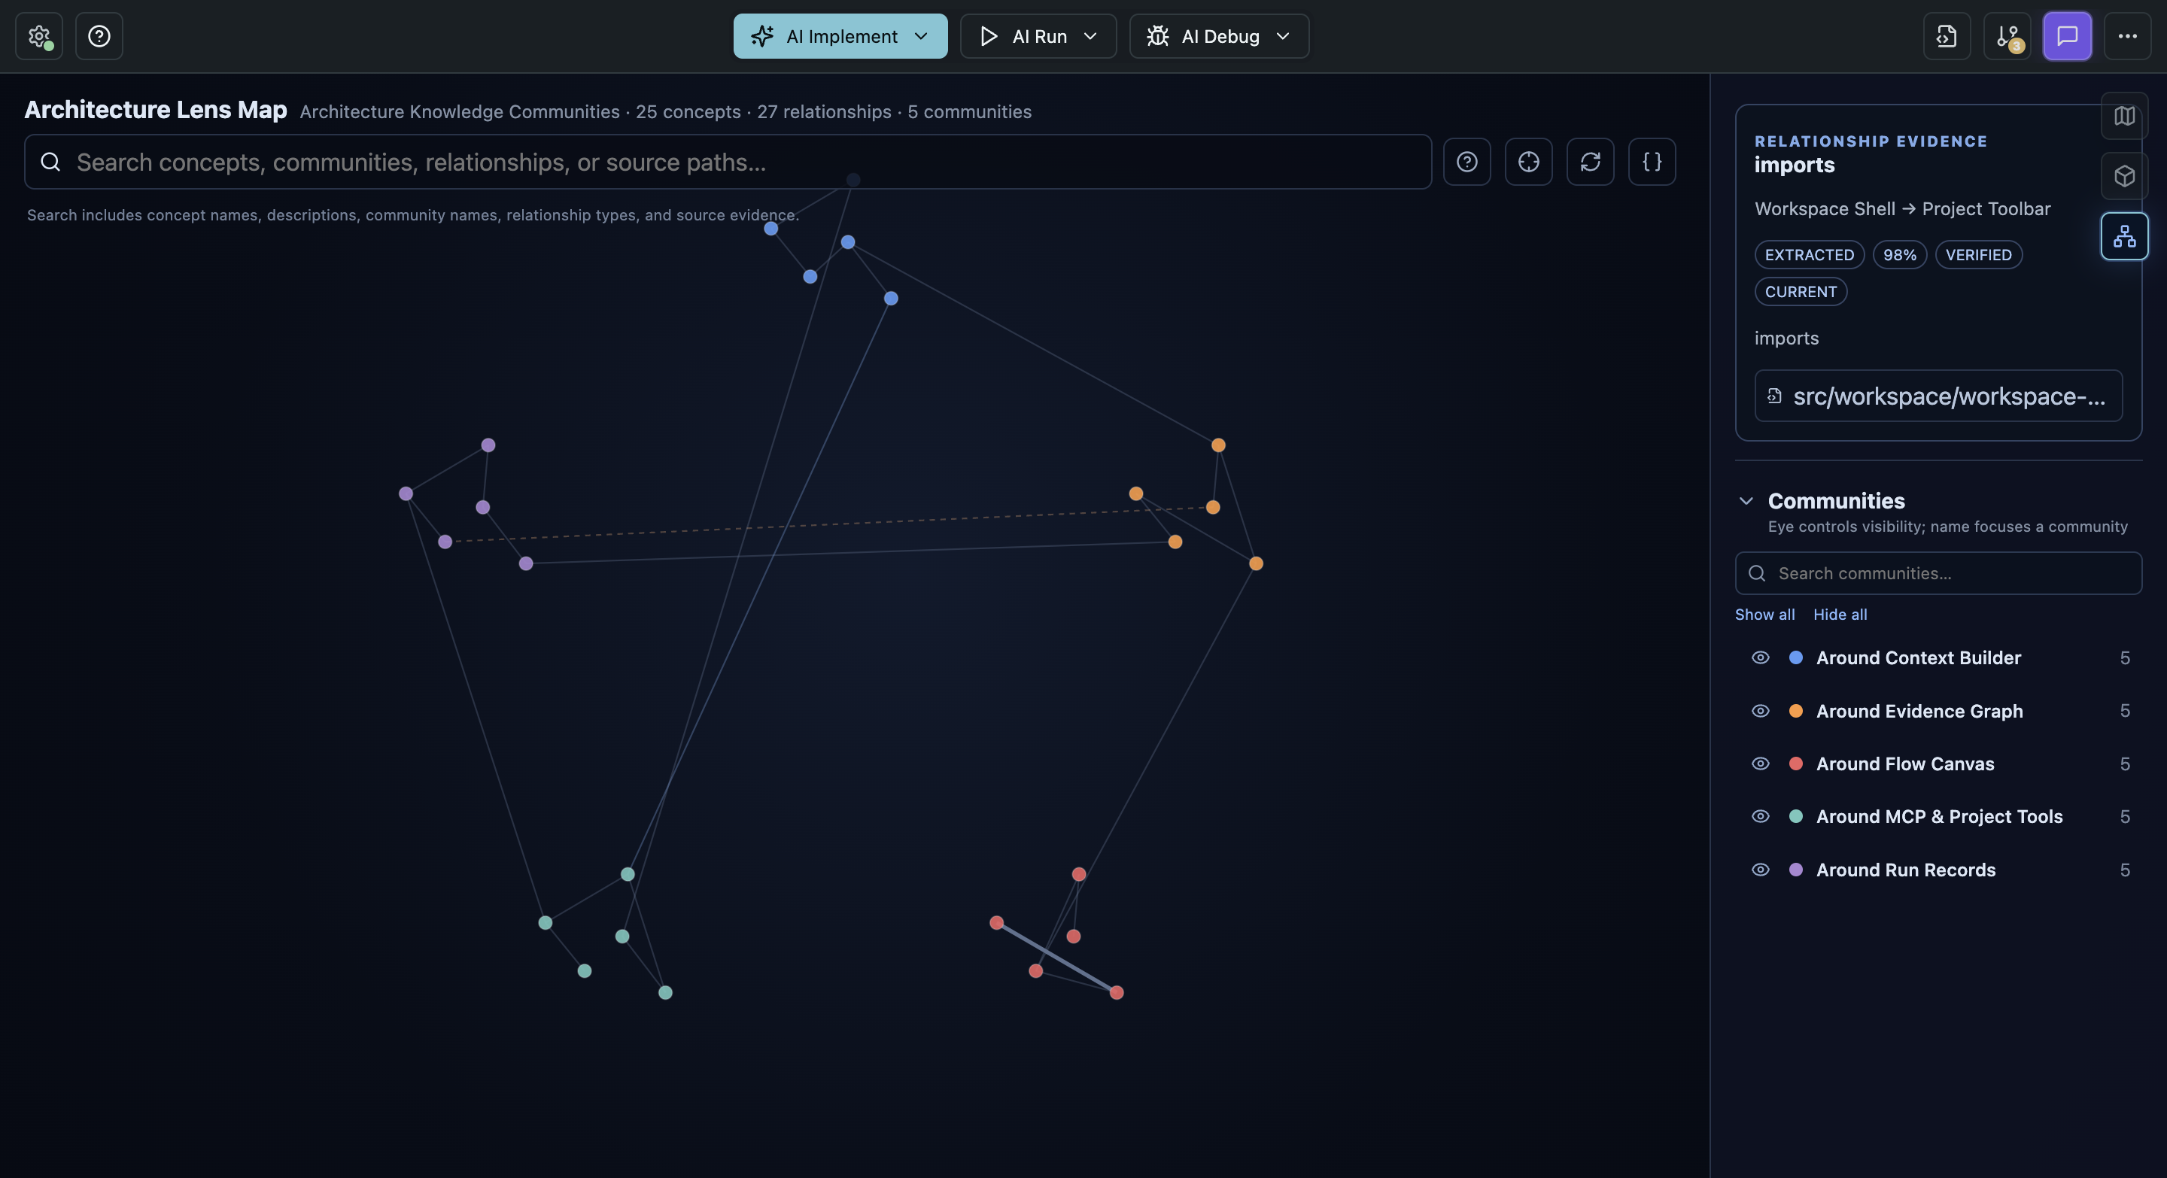
Task: Open the code file icon in top bar
Action: click(1947, 36)
